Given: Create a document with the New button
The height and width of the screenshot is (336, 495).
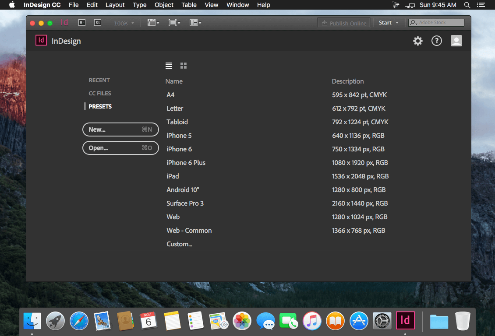Looking at the screenshot, I should pyautogui.click(x=120, y=129).
